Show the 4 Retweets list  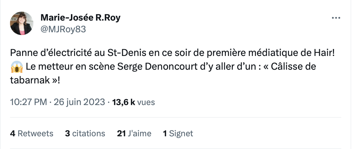pos(32,133)
